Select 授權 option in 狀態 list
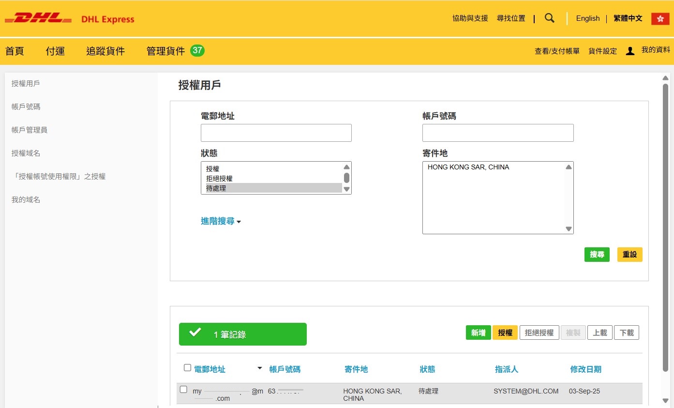The image size is (674, 408). (x=274, y=168)
